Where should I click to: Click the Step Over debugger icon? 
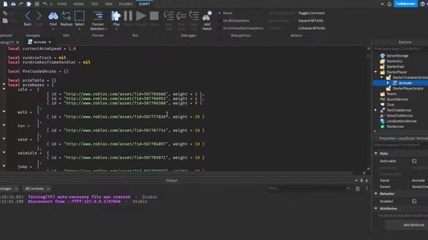tap(181, 16)
